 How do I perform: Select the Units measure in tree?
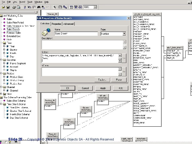click(x=9, y=39)
